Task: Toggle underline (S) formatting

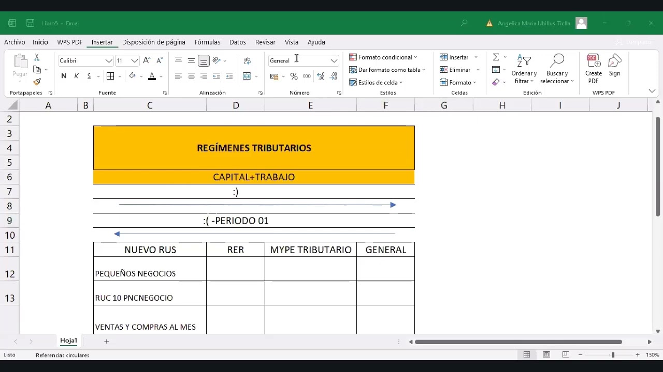Action: click(x=89, y=76)
